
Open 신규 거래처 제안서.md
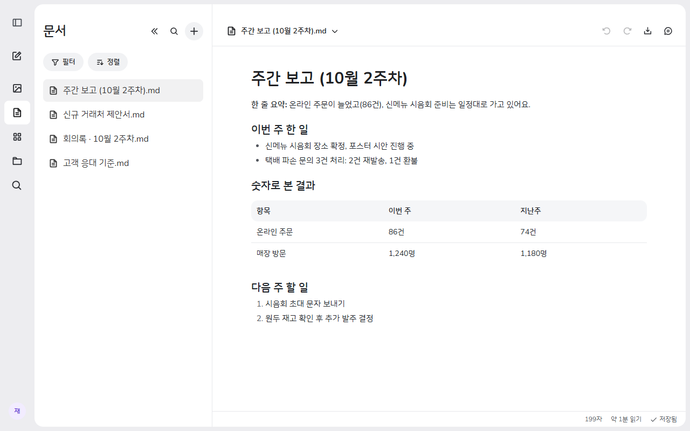(x=123, y=115)
